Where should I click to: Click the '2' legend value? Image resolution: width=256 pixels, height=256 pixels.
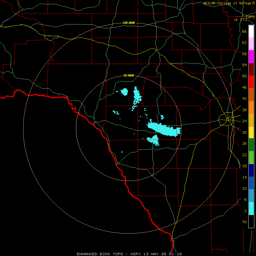(245, 211)
